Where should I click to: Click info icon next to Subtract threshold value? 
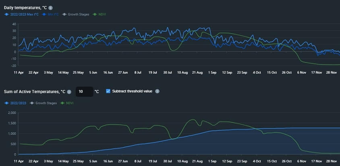click(158, 91)
